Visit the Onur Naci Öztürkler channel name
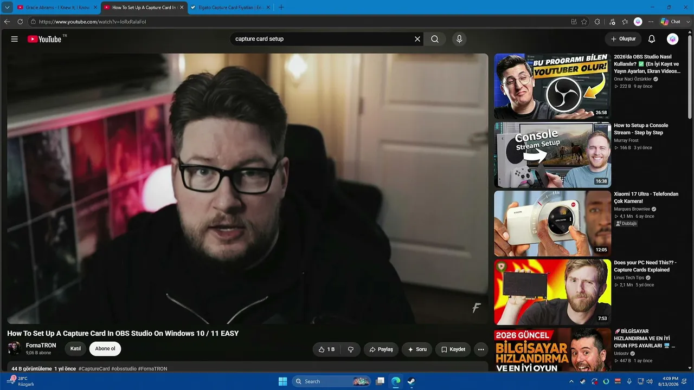 pyautogui.click(x=633, y=79)
